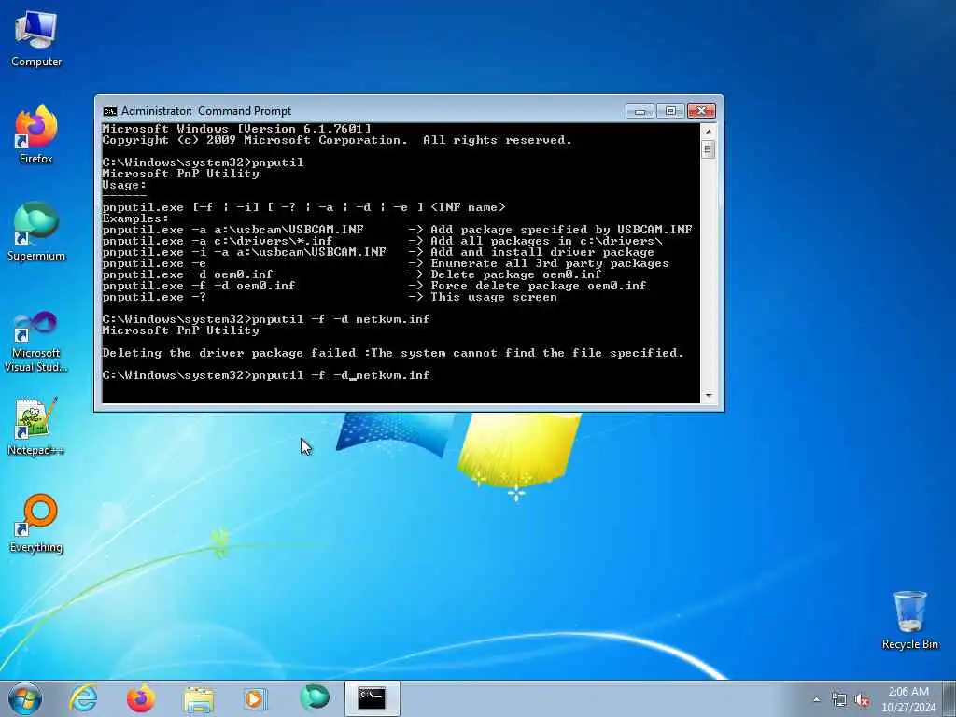Viewport: 956px width, 717px height.
Task: Click the Show desktop button on taskbar
Action: (x=949, y=698)
